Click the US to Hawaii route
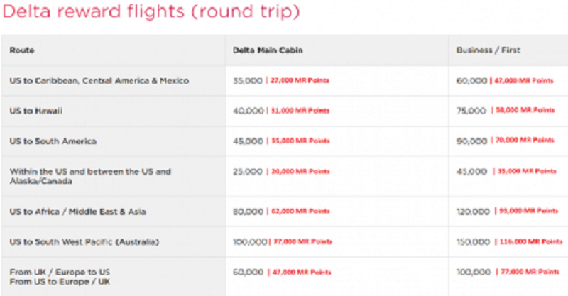Viewport: 568px width, 296px height. [x=36, y=111]
